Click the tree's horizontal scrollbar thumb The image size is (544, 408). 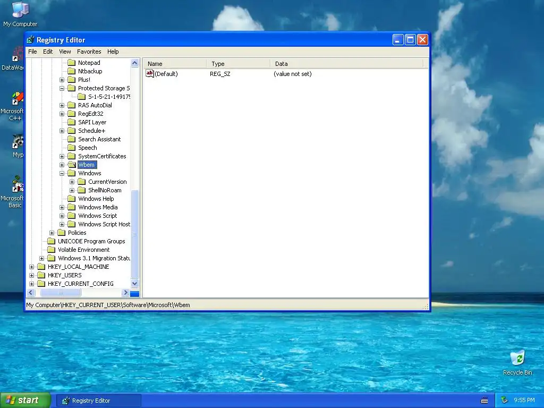pyautogui.click(x=61, y=293)
